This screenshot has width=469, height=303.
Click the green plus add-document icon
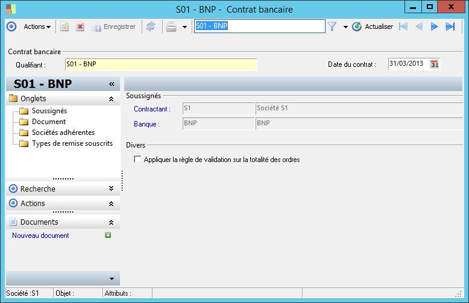coord(108,235)
